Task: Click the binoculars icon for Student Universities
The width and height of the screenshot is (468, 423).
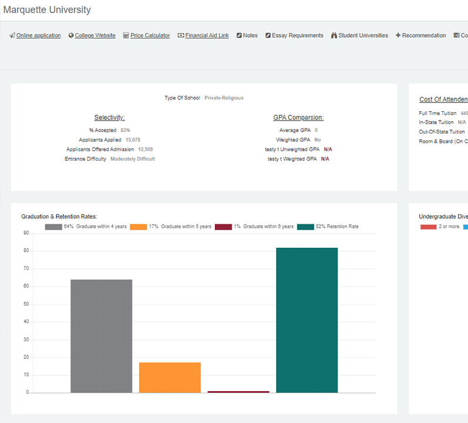Action: [x=334, y=35]
